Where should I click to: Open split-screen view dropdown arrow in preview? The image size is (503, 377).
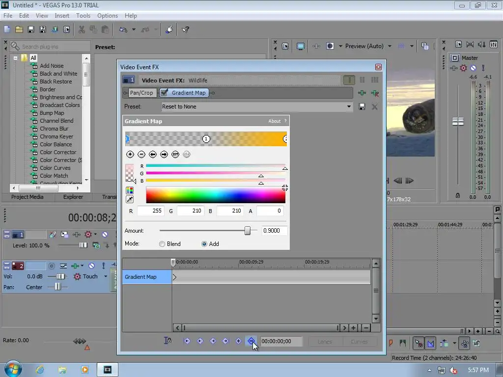340,46
